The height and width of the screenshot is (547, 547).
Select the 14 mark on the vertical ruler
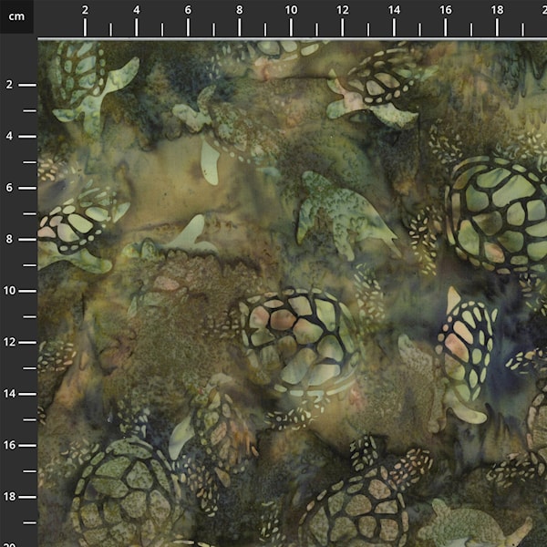[9, 393]
